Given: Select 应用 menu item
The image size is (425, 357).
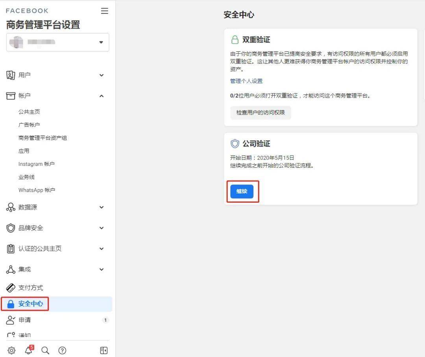Looking at the screenshot, I should pos(24,151).
